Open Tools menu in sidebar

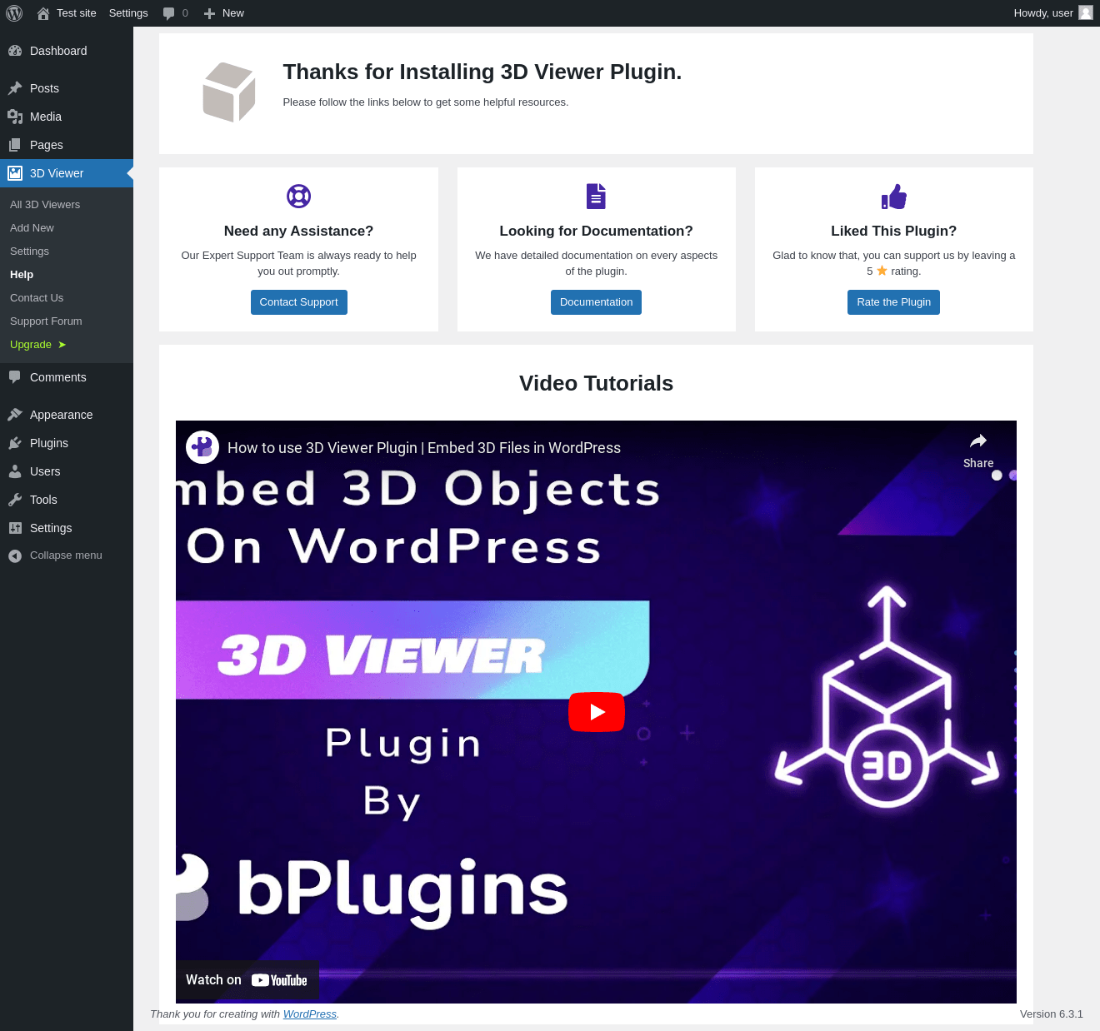point(67,500)
